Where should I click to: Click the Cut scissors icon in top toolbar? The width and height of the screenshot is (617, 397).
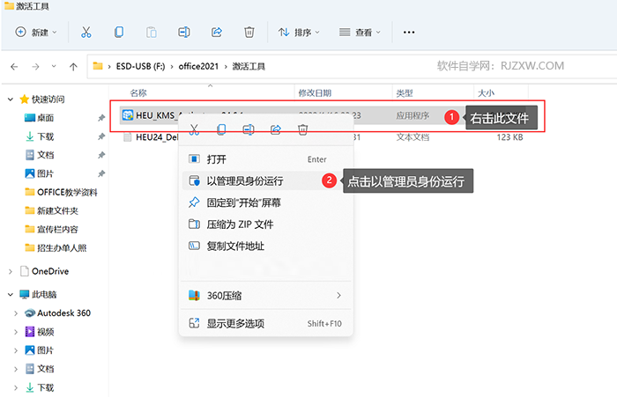click(85, 33)
